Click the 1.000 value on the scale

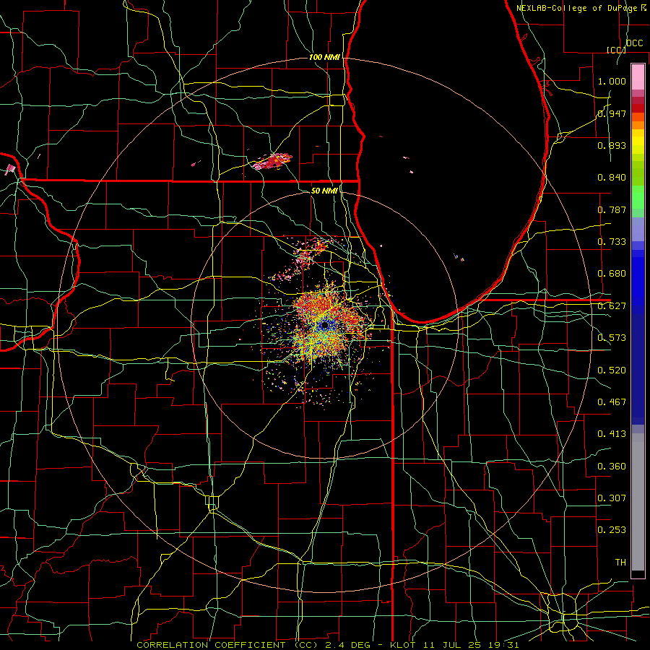coord(612,81)
